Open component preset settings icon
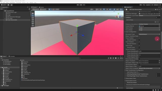 point(158,10)
